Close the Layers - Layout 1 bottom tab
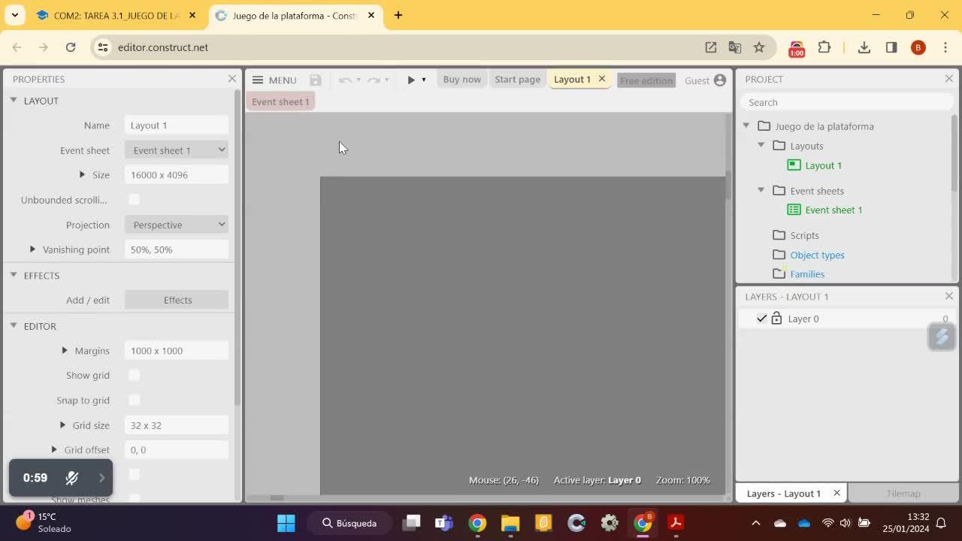The image size is (962, 541). [x=836, y=493]
